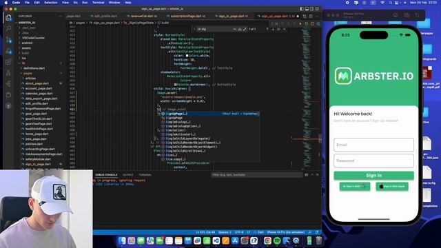This screenshot has width=441, height=248.
Task: Open the Testing flask icon view
Action: coord(8,73)
